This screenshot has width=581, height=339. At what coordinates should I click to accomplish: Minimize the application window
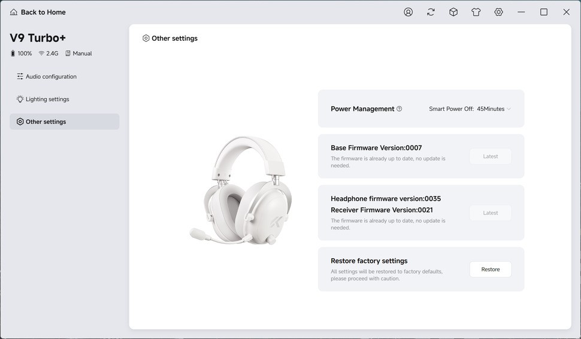pyautogui.click(x=521, y=12)
